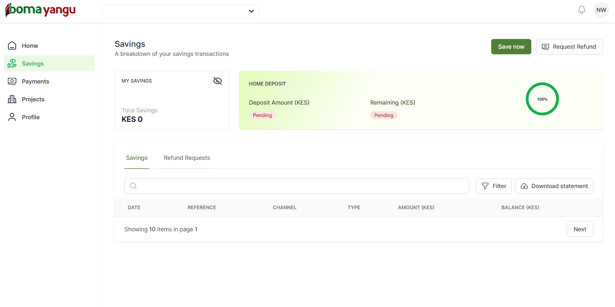Open notifications via the bell icon

point(581,9)
